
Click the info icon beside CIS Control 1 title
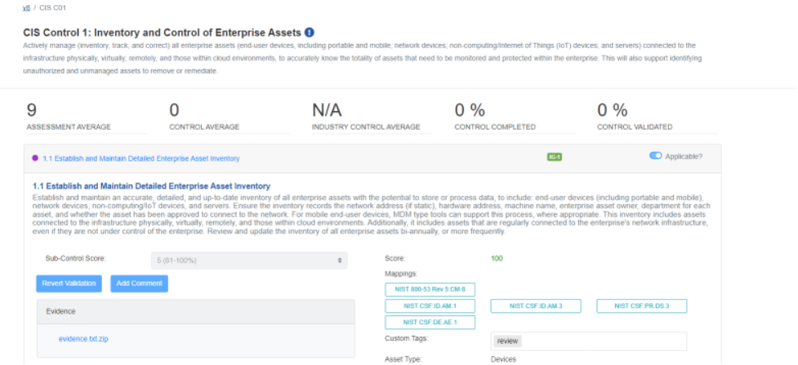[x=310, y=33]
